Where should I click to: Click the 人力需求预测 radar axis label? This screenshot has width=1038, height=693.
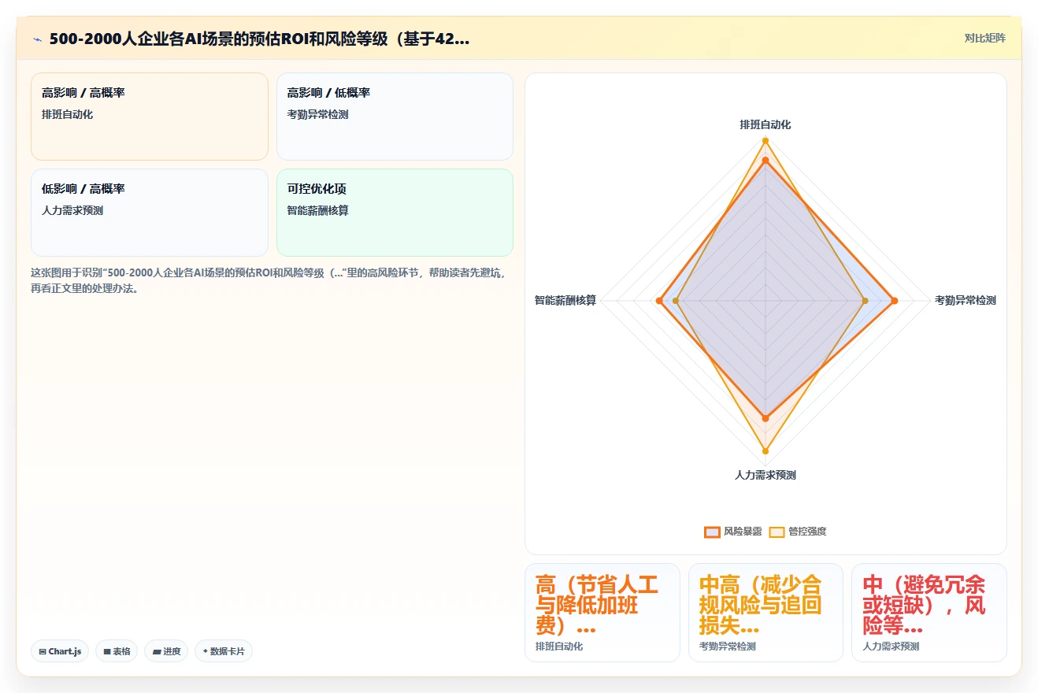[x=765, y=475]
